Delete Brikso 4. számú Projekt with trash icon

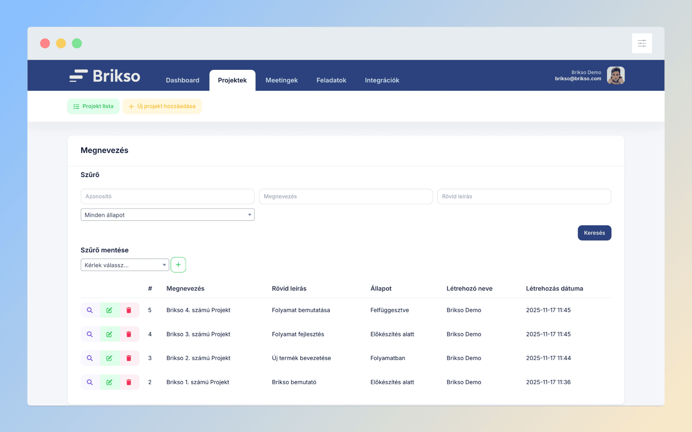click(129, 310)
